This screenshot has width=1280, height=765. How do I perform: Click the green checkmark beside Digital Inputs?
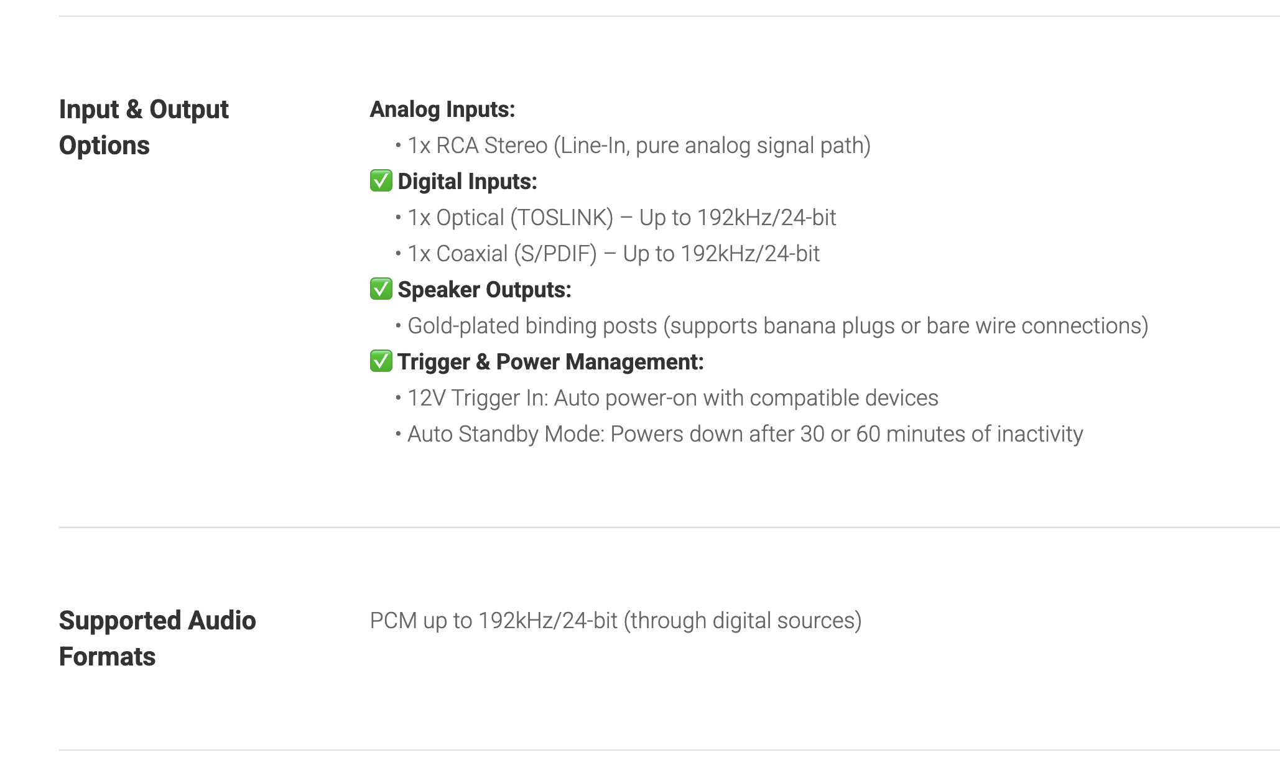pyautogui.click(x=381, y=181)
